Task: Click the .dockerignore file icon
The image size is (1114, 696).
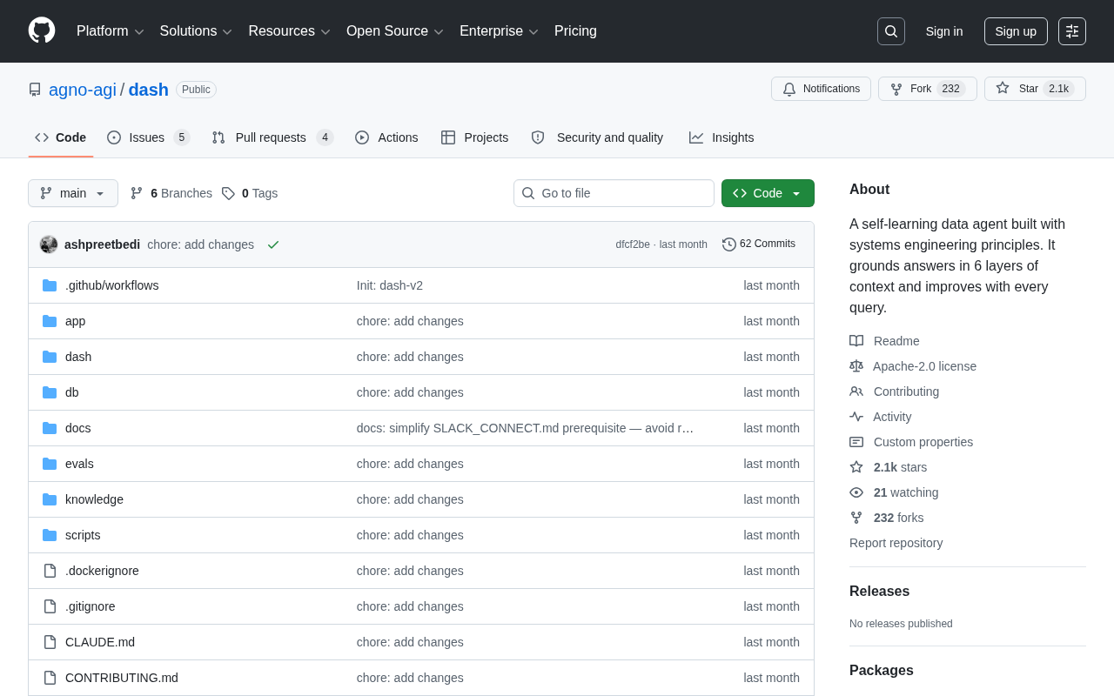Action: pos(50,571)
